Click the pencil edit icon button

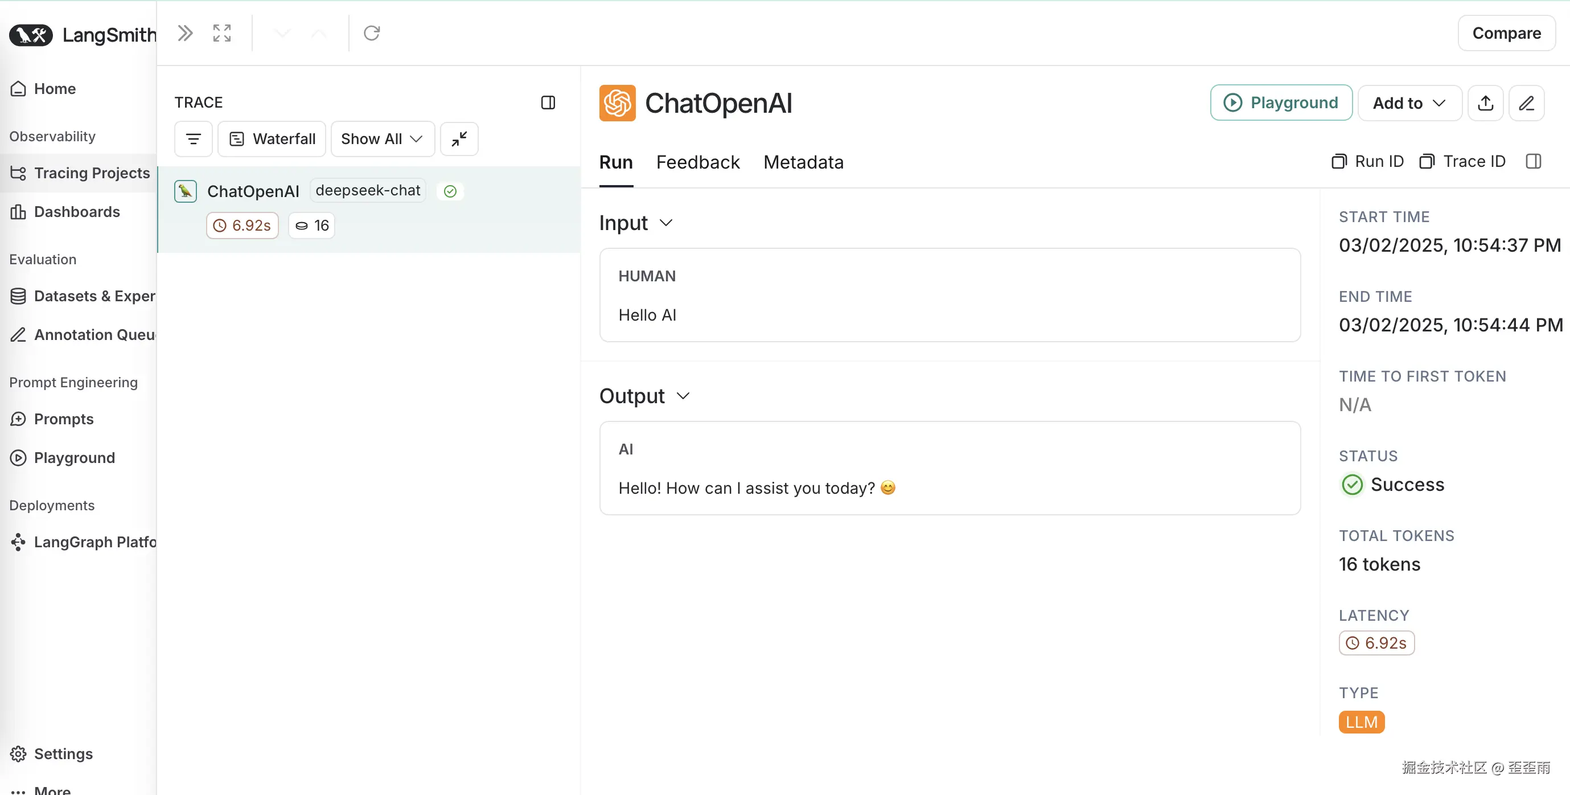coord(1526,103)
